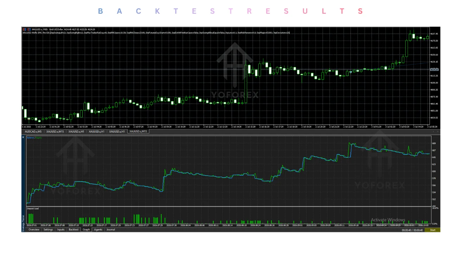This screenshot has width=450, height=253.
Task: Click the 2026.07.01 date on the graph axis
Action: pyautogui.click(x=32, y=225)
